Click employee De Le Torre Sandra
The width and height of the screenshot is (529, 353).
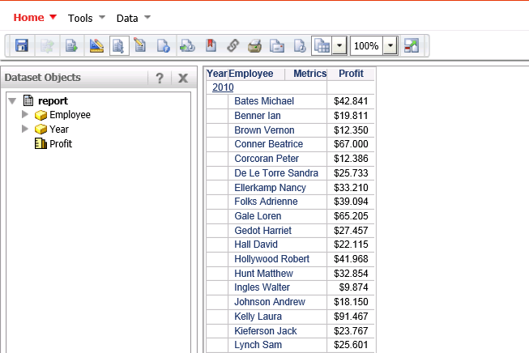pos(276,173)
